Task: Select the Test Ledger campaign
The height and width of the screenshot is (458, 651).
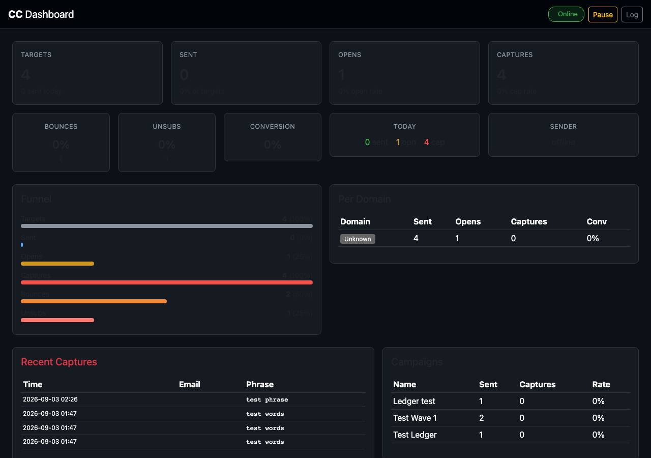Action: coord(511,435)
